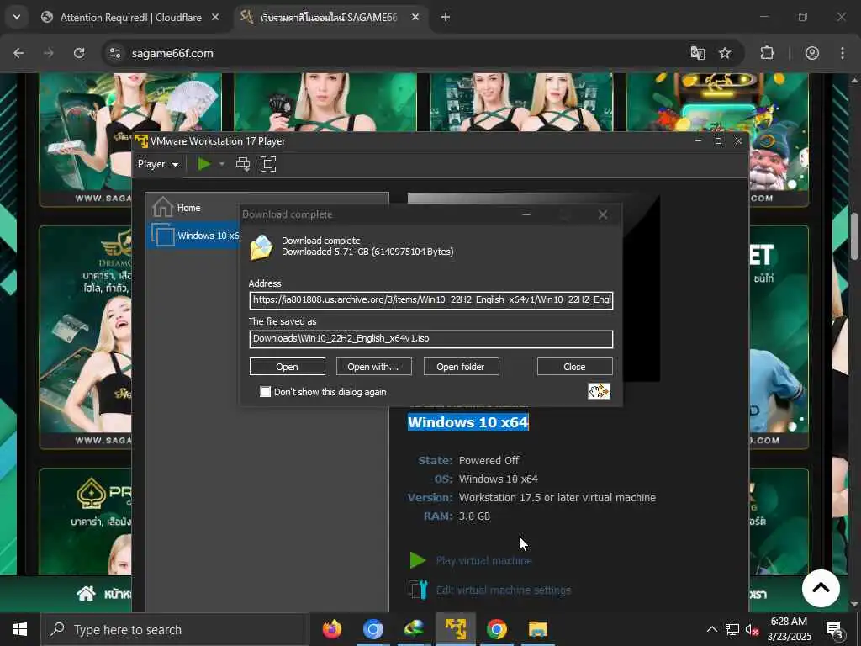Image resolution: width=861 pixels, height=646 pixels.
Task: Close the SAGAME66 tab
Action: [x=415, y=18]
